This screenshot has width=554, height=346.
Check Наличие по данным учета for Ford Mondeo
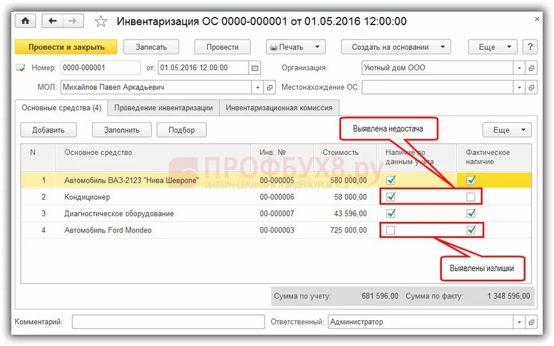[390, 230]
